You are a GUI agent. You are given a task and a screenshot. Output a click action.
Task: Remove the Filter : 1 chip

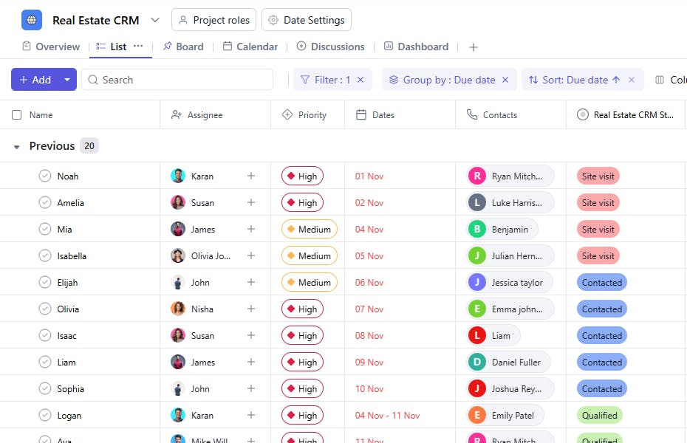(360, 80)
